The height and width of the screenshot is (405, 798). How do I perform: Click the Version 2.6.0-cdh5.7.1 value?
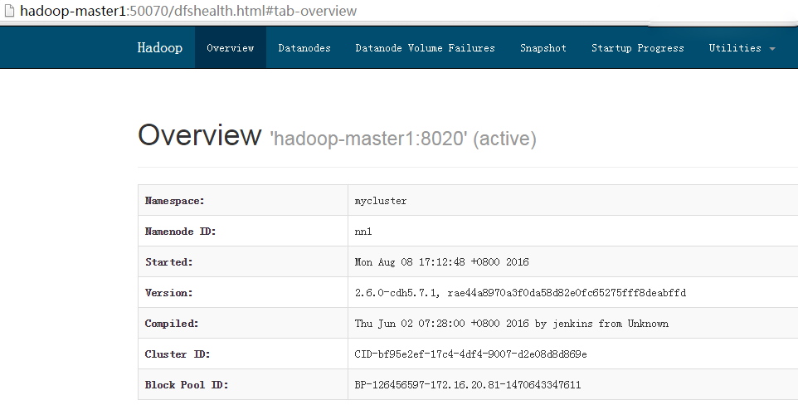click(x=520, y=293)
